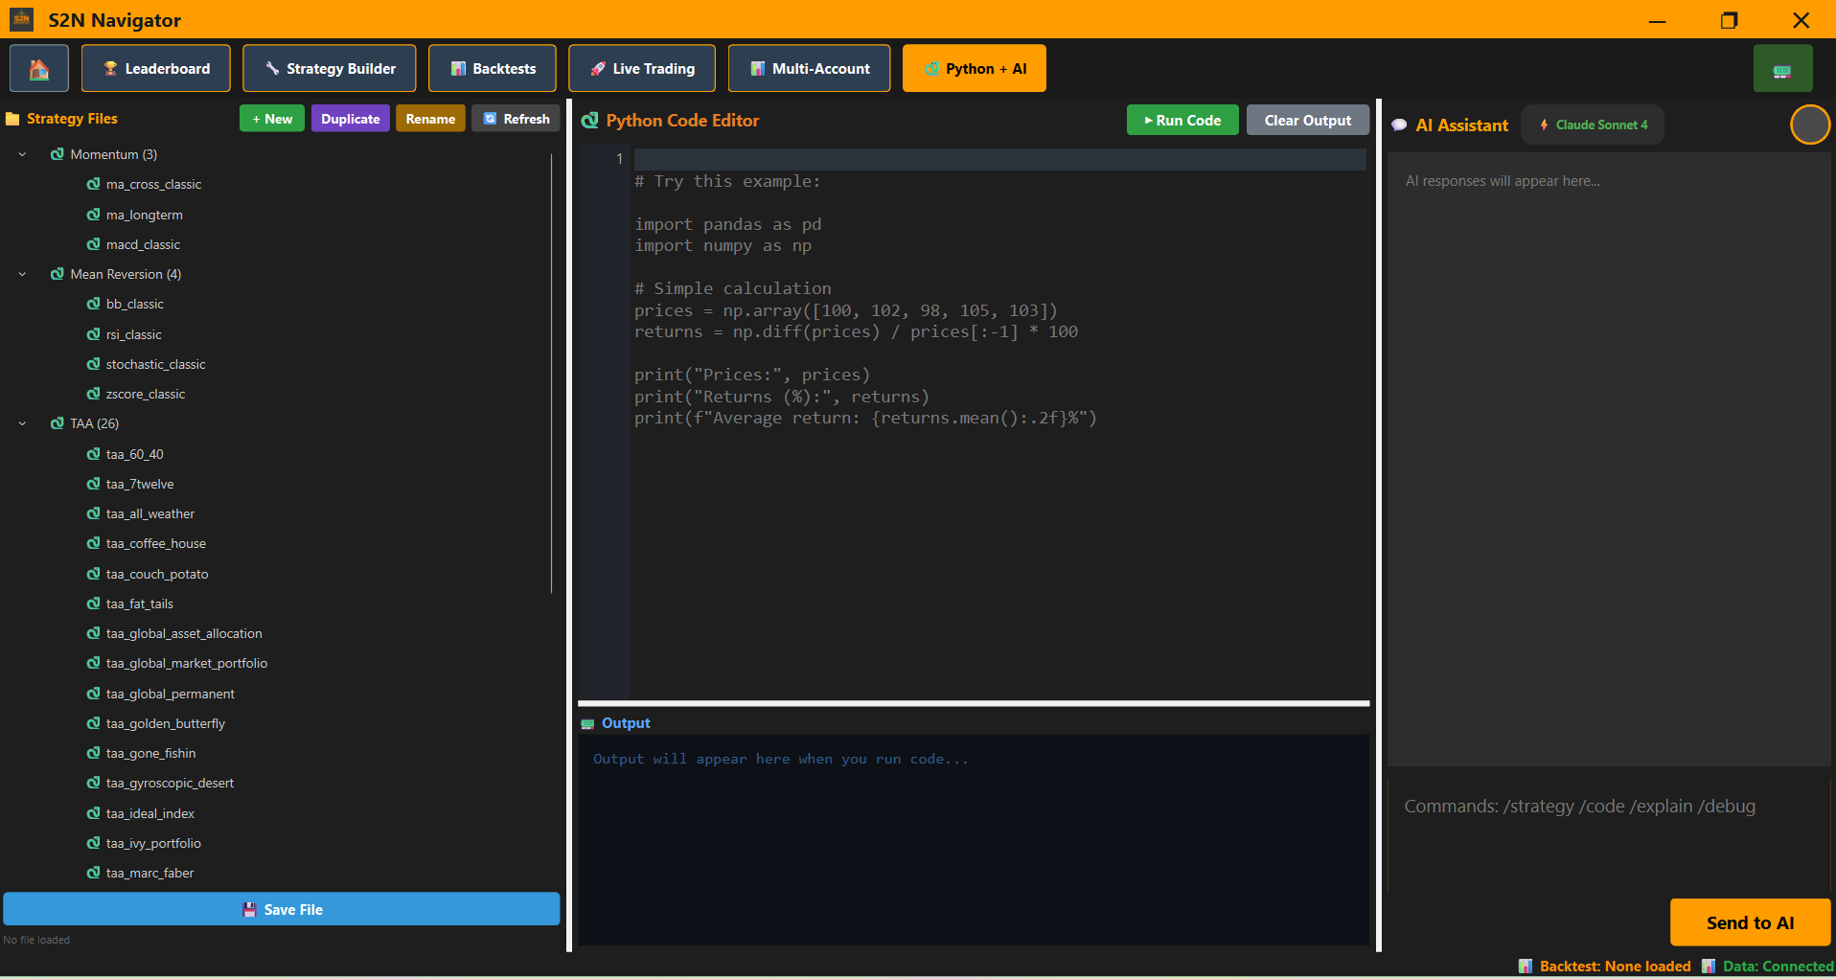Collapse the Momentum group
The height and width of the screenshot is (979, 1836).
click(22, 154)
